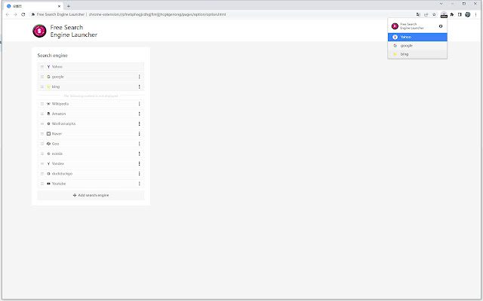Screen dimensions: 483x301
Task: Click the launcher extension icon in toolbar
Action: click(444, 14)
